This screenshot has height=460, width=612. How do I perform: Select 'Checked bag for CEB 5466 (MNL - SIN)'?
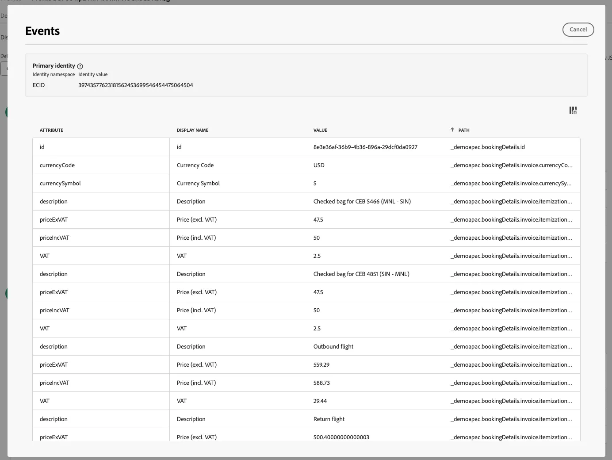pos(362,202)
